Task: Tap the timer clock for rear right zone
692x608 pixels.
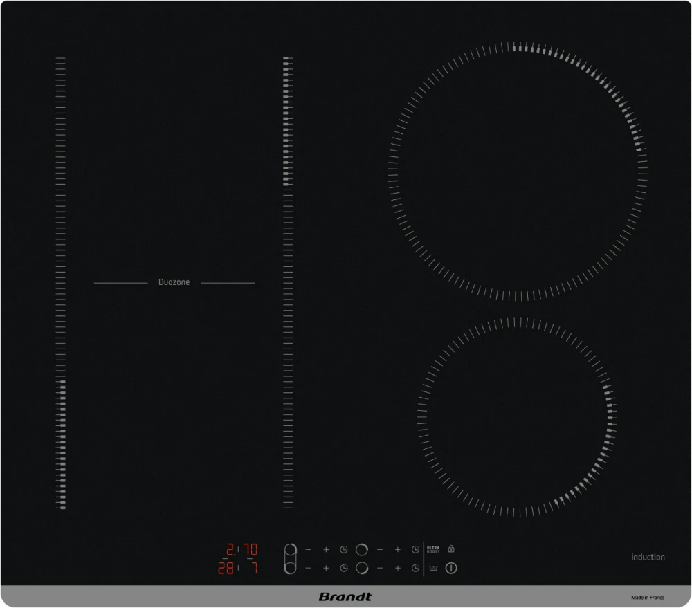Action: coord(415,550)
